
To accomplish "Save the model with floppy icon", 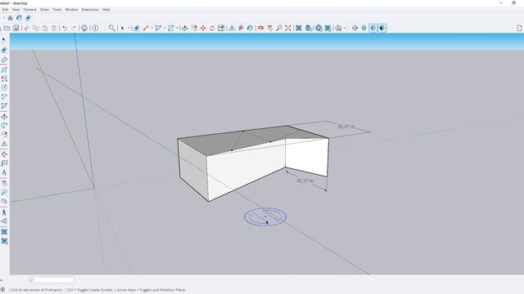I will (16, 28).
